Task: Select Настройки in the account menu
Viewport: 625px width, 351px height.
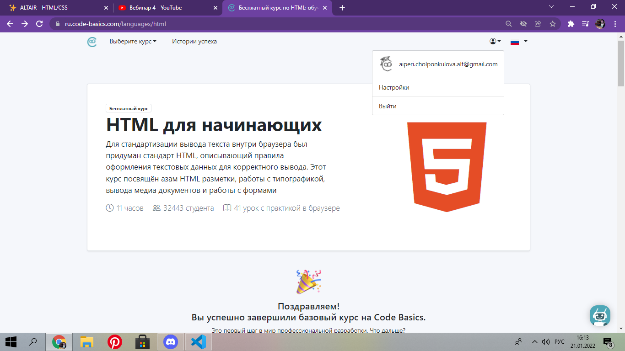Action: tap(393, 87)
